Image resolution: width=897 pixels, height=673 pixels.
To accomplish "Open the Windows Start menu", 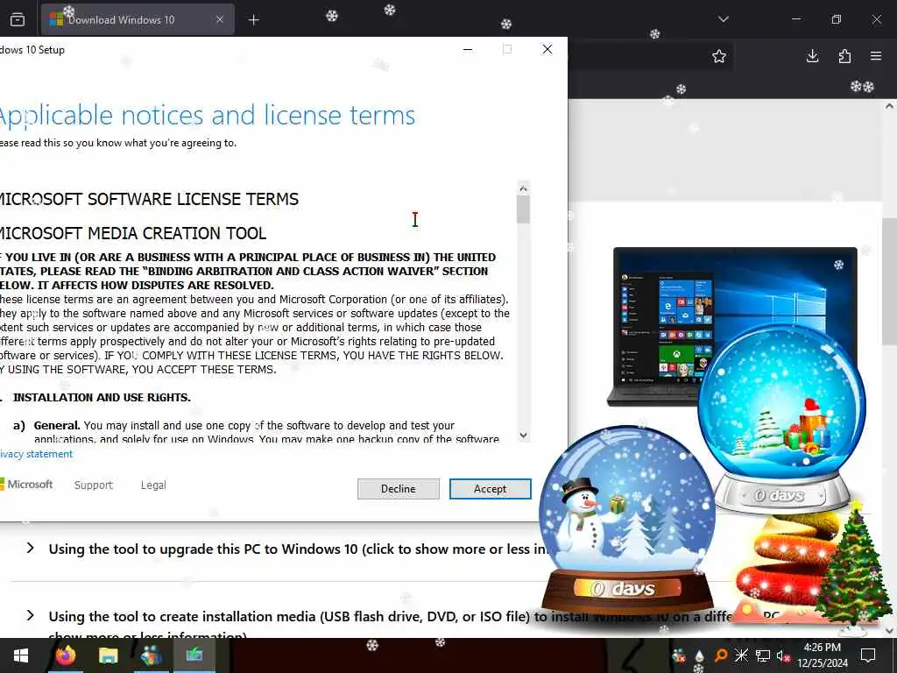I will point(21,655).
